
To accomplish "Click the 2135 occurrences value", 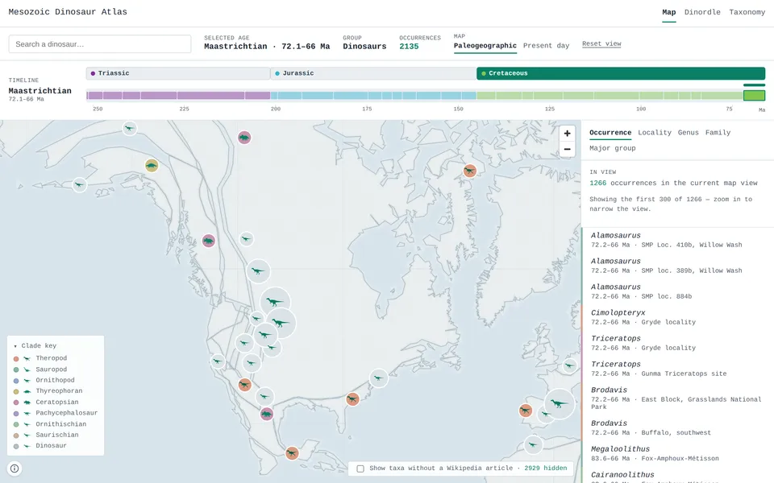I will [409, 47].
